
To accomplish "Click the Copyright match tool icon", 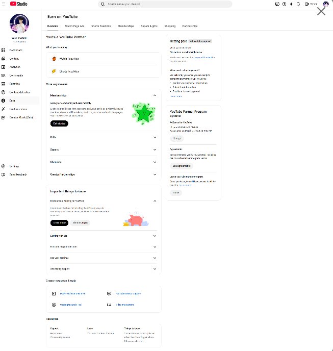I will point(54,305).
